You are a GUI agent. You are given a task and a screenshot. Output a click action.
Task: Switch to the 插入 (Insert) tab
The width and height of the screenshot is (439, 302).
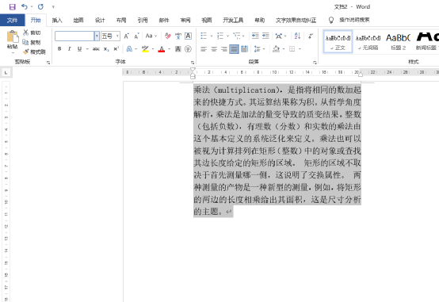[x=57, y=20]
